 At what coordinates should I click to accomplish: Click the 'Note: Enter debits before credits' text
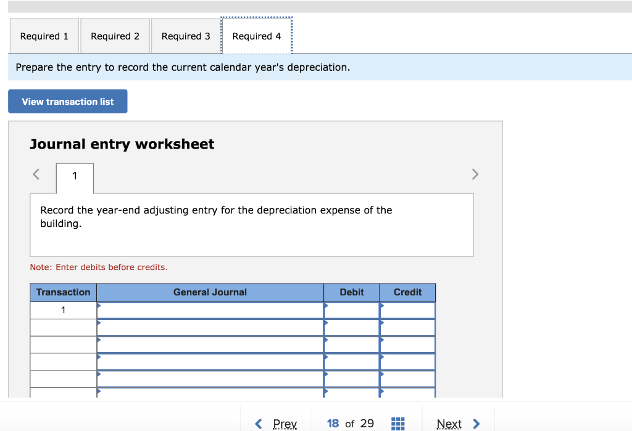[x=99, y=267]
